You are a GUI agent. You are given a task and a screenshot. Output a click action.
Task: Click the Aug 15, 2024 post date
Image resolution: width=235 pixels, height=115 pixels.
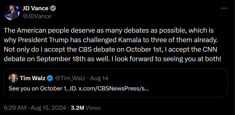point(49,108)
